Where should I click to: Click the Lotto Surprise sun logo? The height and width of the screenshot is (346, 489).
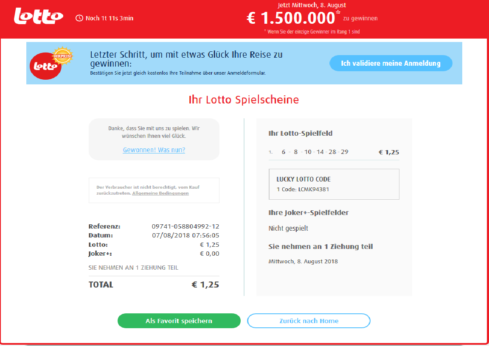coord(62,55)
